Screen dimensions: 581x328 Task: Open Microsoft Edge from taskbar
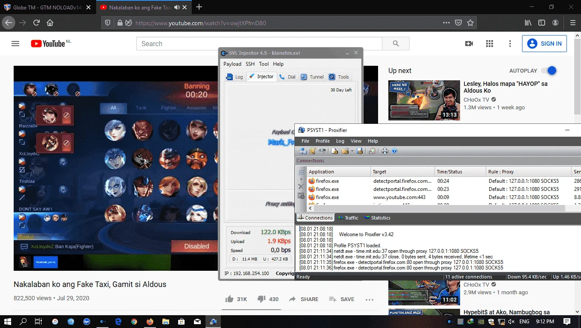118,321
